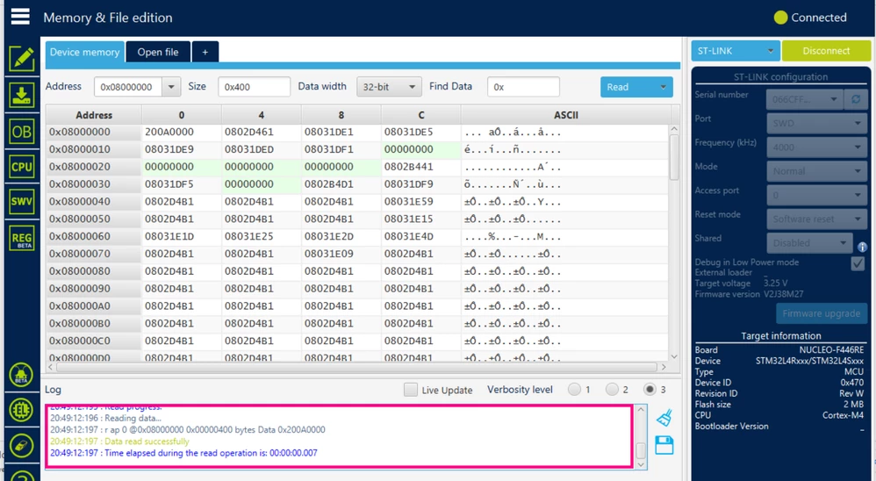The image size is (876, 481).
Task: Open the CPU panel icon
Action: point(22,167)
